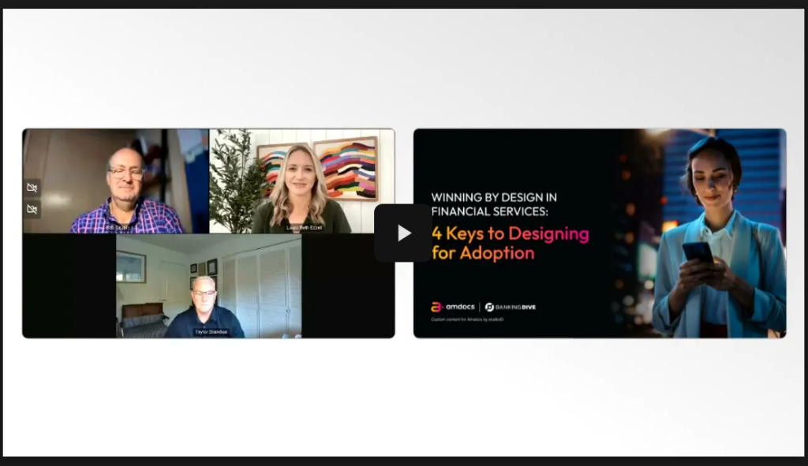The width and height of the screenshot is (808, 466).
Task: Click the '4 Keys to Designing for Adoption' title
Action: (x=511, y=243)
